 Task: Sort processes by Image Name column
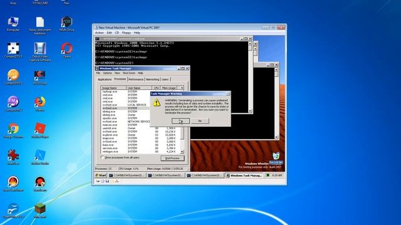[113, 87]
